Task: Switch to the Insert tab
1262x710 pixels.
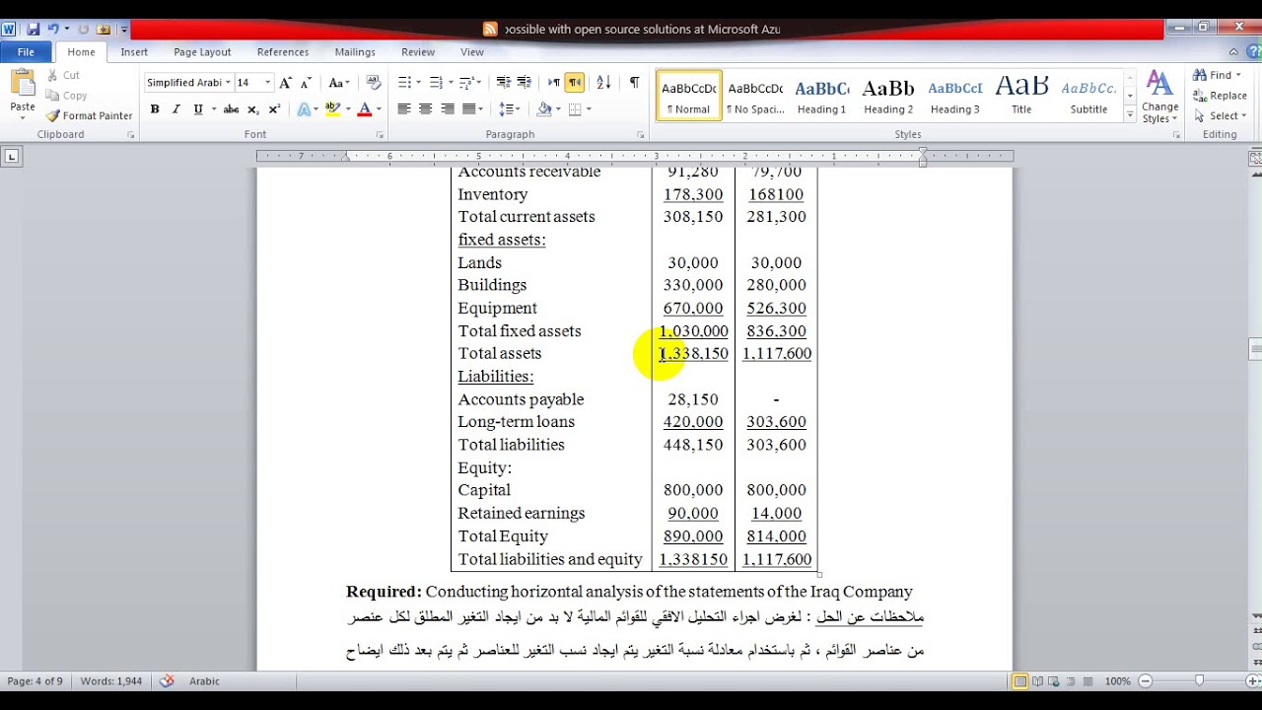Action: (134, 52)
